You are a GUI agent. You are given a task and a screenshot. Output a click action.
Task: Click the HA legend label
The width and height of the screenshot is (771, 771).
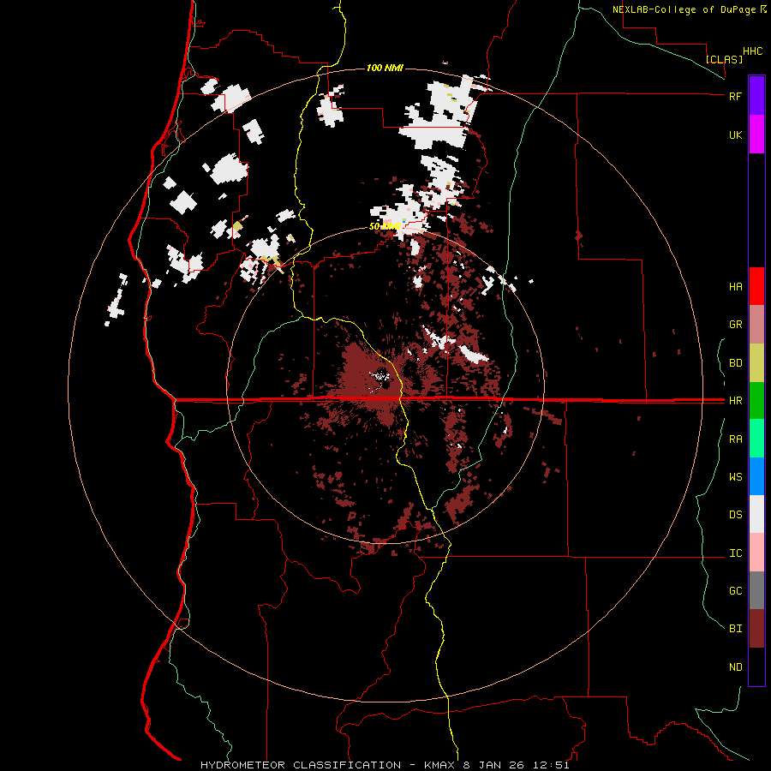coord(735,287)
